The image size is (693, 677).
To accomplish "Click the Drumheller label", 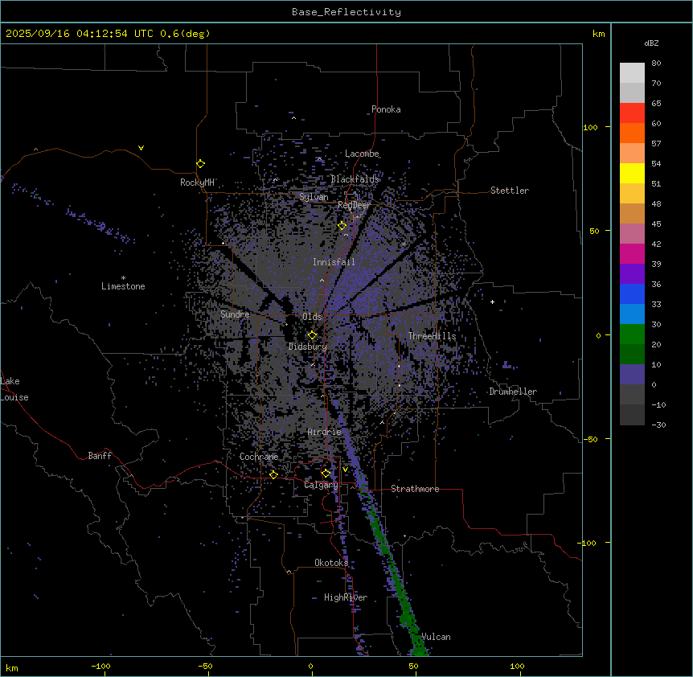I will (x=513, y=392).
